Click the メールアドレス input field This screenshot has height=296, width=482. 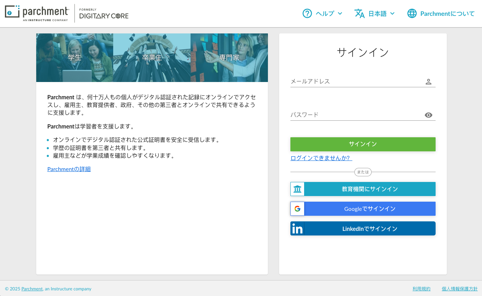click(x=363, y=81)
